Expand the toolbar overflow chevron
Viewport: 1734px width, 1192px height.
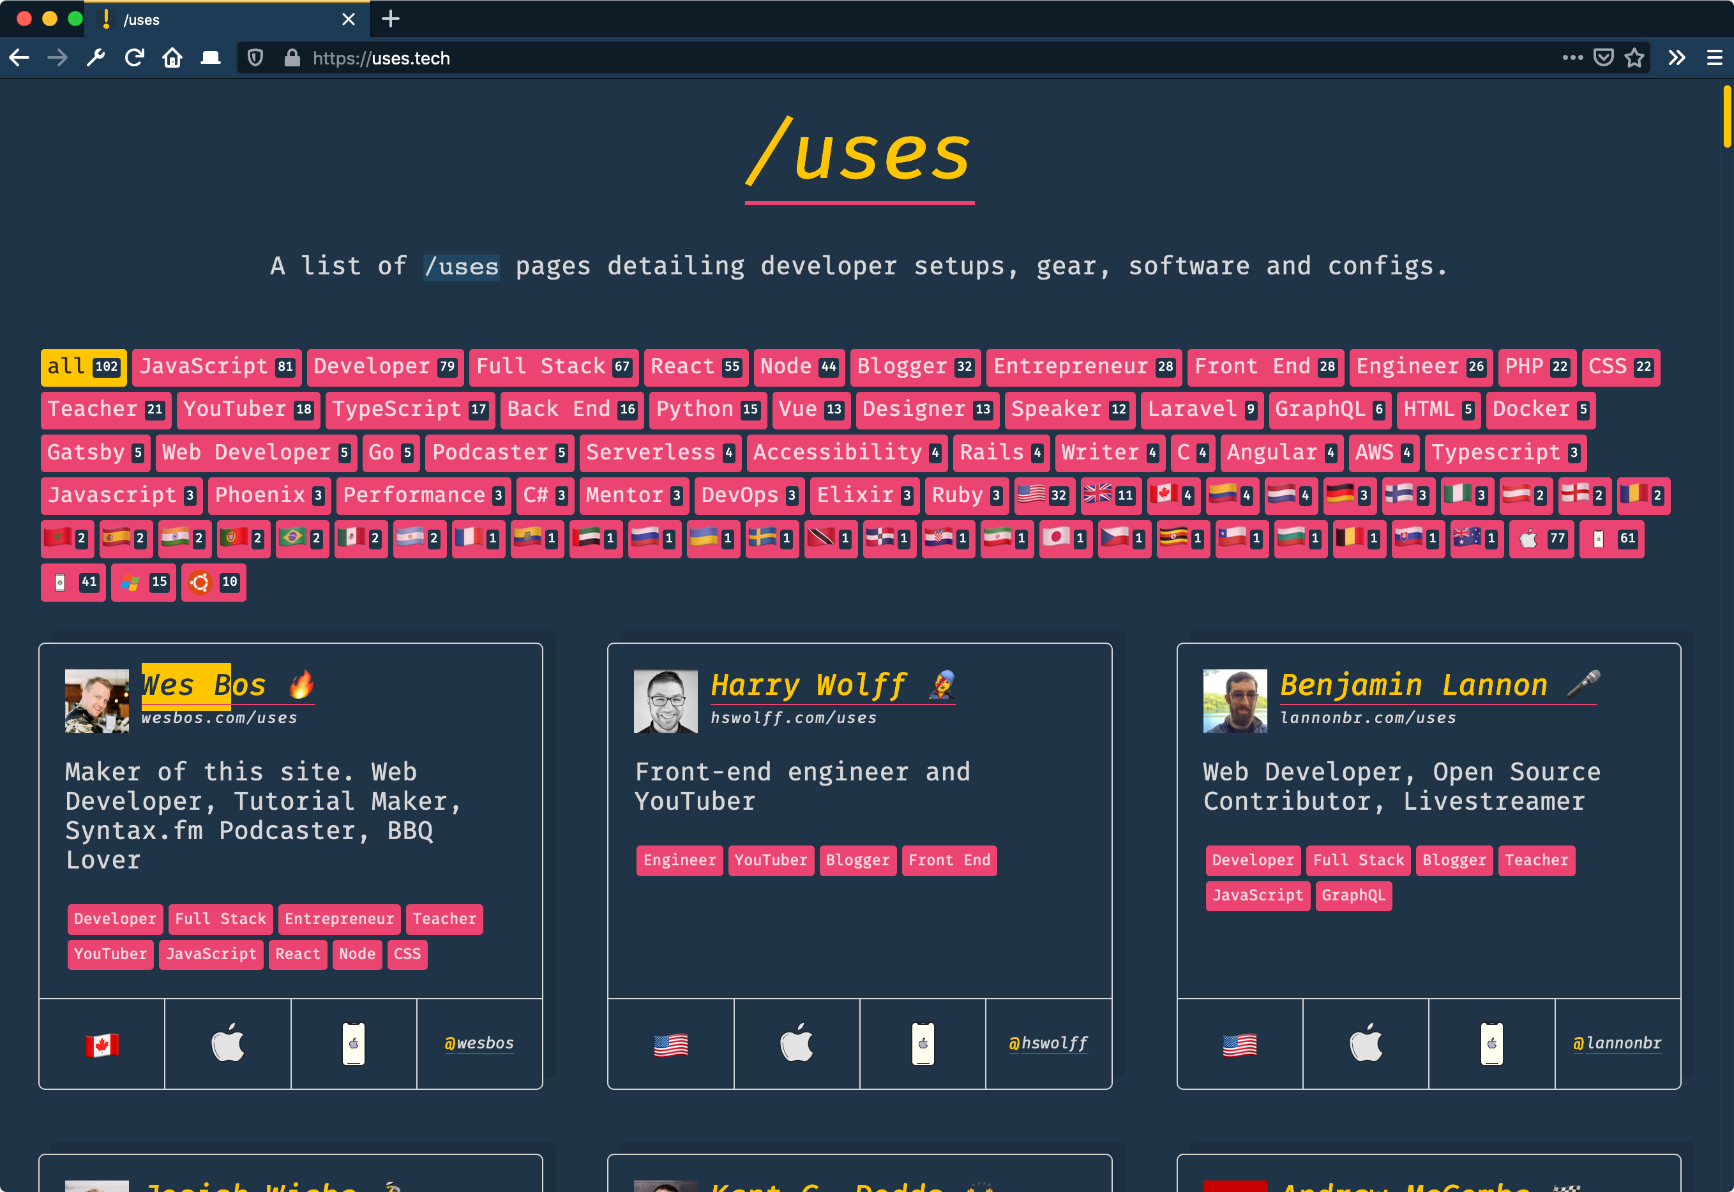point(1677,57)
